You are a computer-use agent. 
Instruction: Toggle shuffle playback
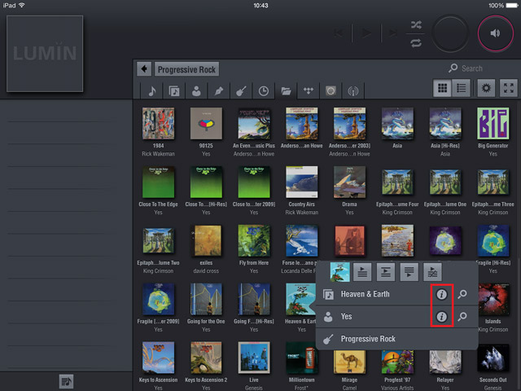416,24
